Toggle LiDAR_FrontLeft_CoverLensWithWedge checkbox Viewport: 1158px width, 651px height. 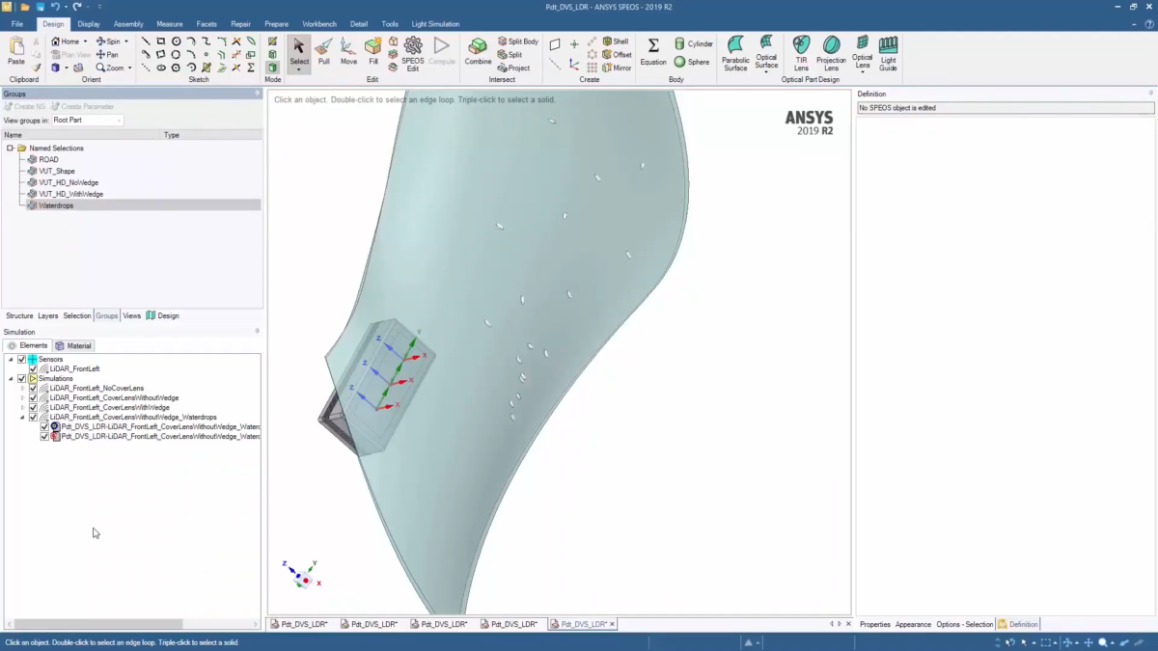(x=33, y=407)
